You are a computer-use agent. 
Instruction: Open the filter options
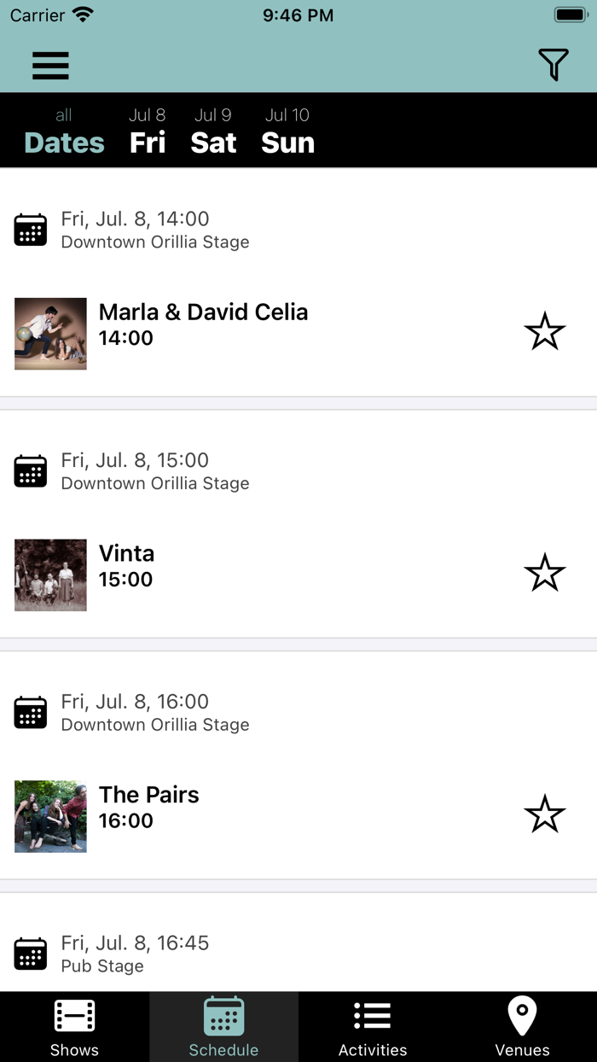(553, 65)
